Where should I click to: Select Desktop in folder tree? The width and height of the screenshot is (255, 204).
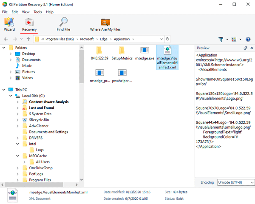tap(28, 54)
